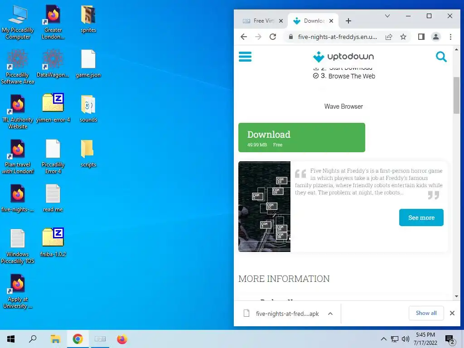Close the downloads bar
464x348 pixels.
[x=452, y=313]
